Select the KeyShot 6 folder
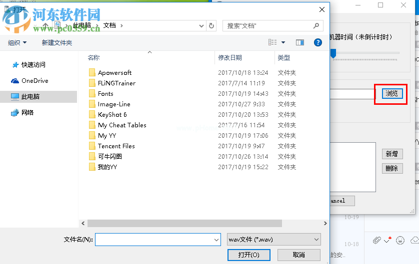 (112, 115)
